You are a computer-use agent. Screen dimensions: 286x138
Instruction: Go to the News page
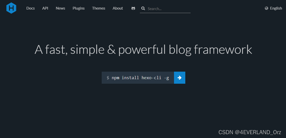60,8
